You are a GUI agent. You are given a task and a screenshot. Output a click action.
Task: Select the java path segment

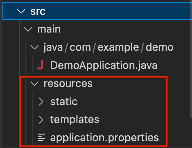[53, 47]
